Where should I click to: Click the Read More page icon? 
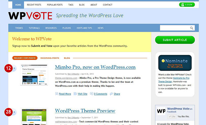[x=57, y=94]
